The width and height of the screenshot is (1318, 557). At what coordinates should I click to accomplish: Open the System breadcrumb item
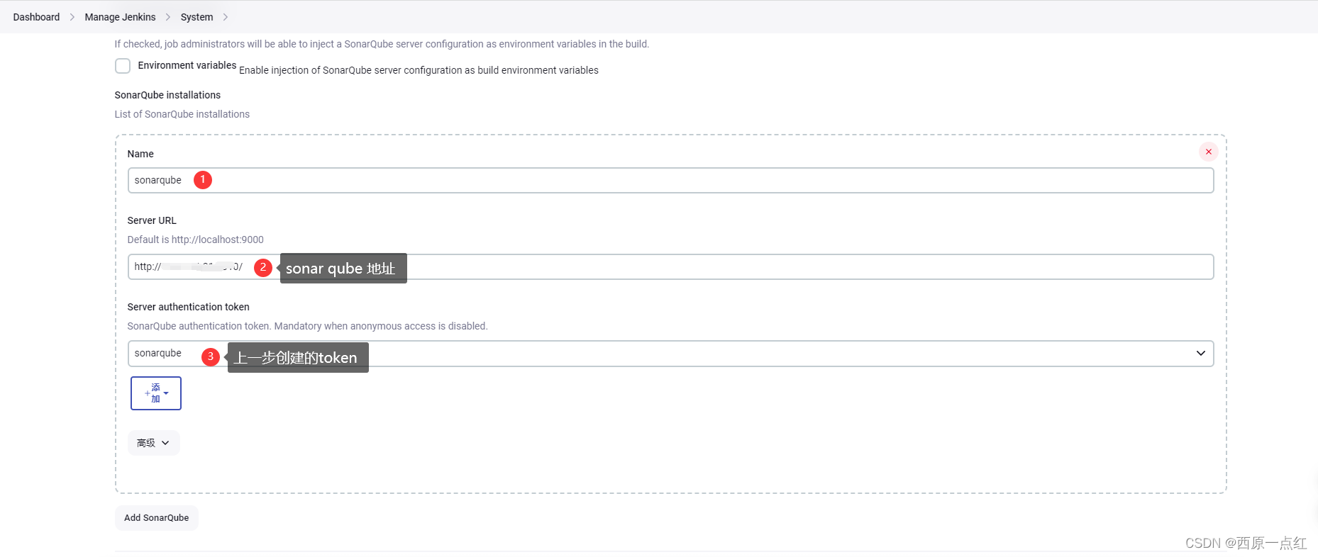coord(196,17)
